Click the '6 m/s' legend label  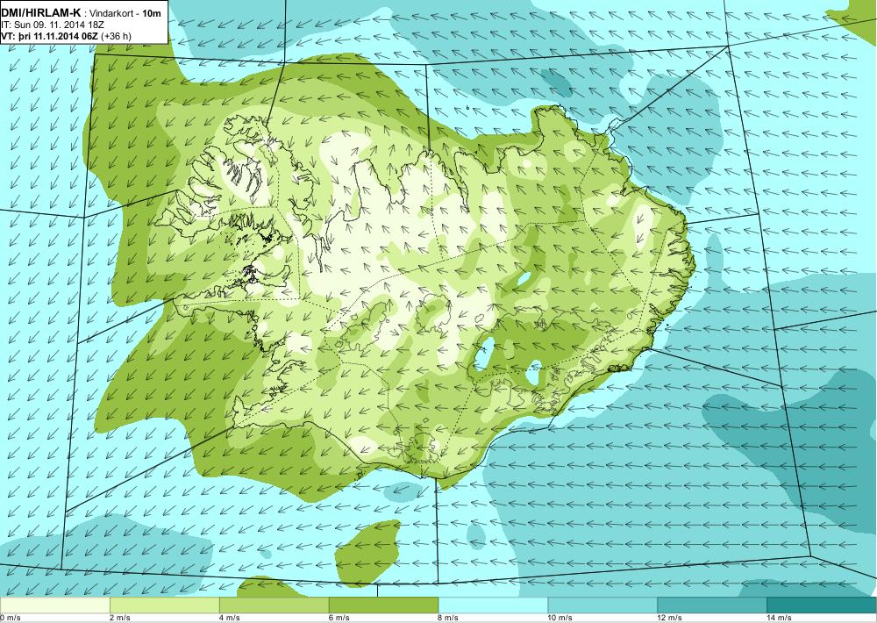click(x=339, y=618)
